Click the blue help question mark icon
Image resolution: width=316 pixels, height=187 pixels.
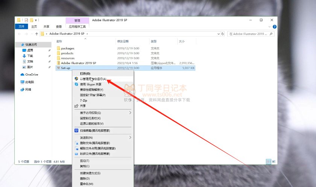(275, 27)
